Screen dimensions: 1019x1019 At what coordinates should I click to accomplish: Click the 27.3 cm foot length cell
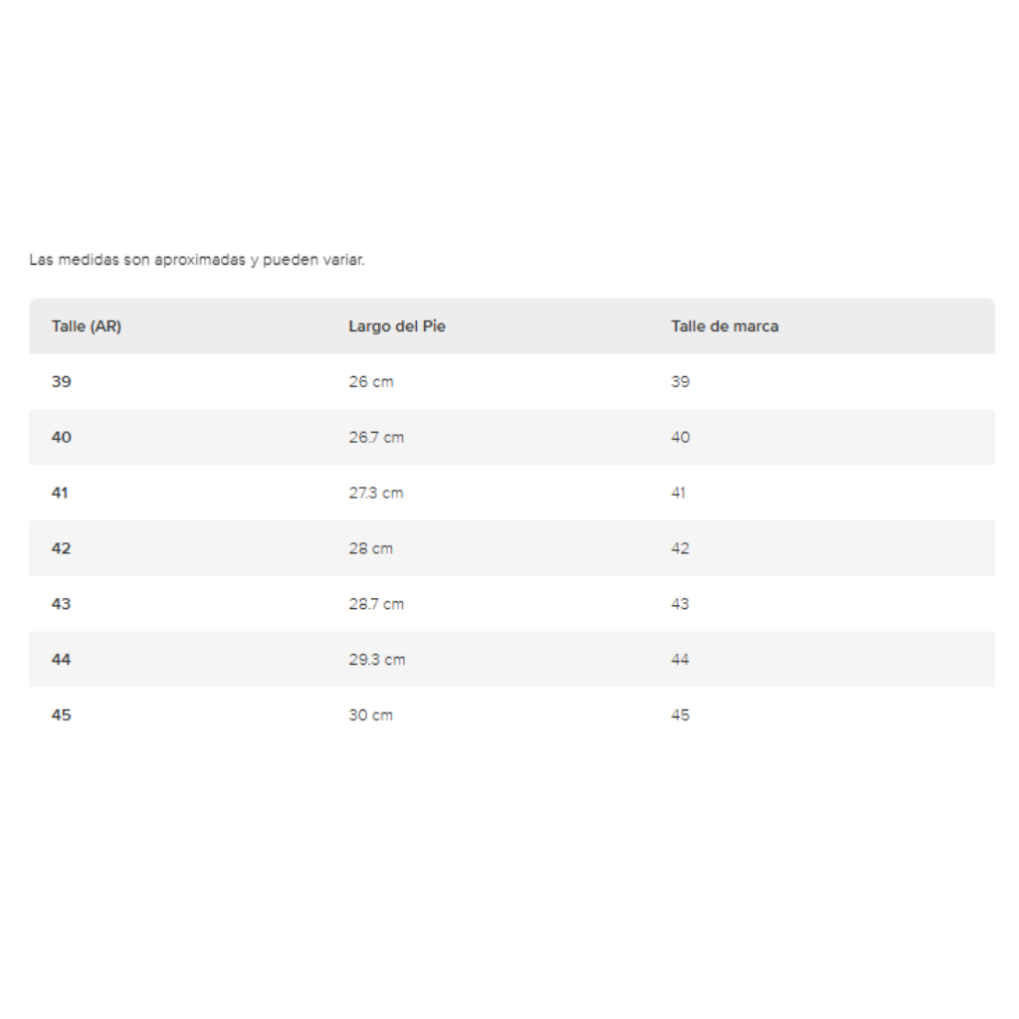[x=376, y=493]
